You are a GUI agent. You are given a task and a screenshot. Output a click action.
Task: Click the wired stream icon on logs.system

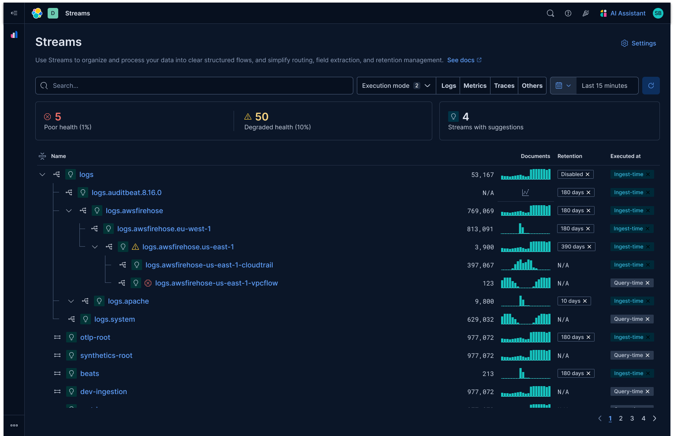pos(71,319)
